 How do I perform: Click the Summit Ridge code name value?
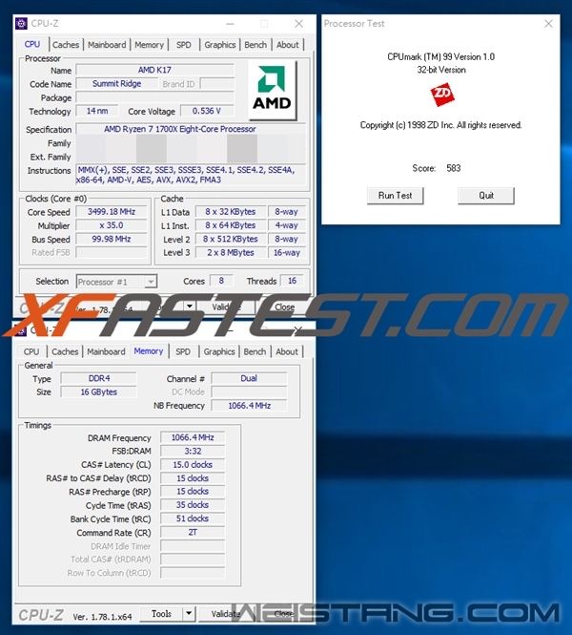117,84
